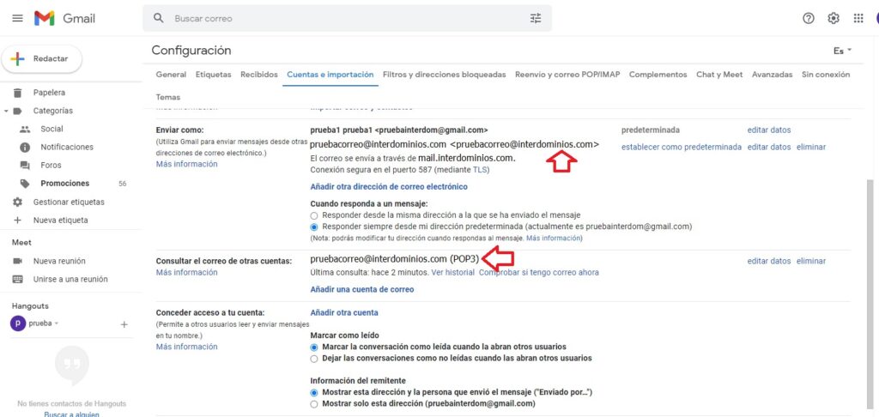Click Comprobar si tengo correo ahora

[x=539, y=272]
